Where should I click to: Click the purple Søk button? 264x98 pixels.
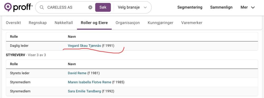[103, 7]
